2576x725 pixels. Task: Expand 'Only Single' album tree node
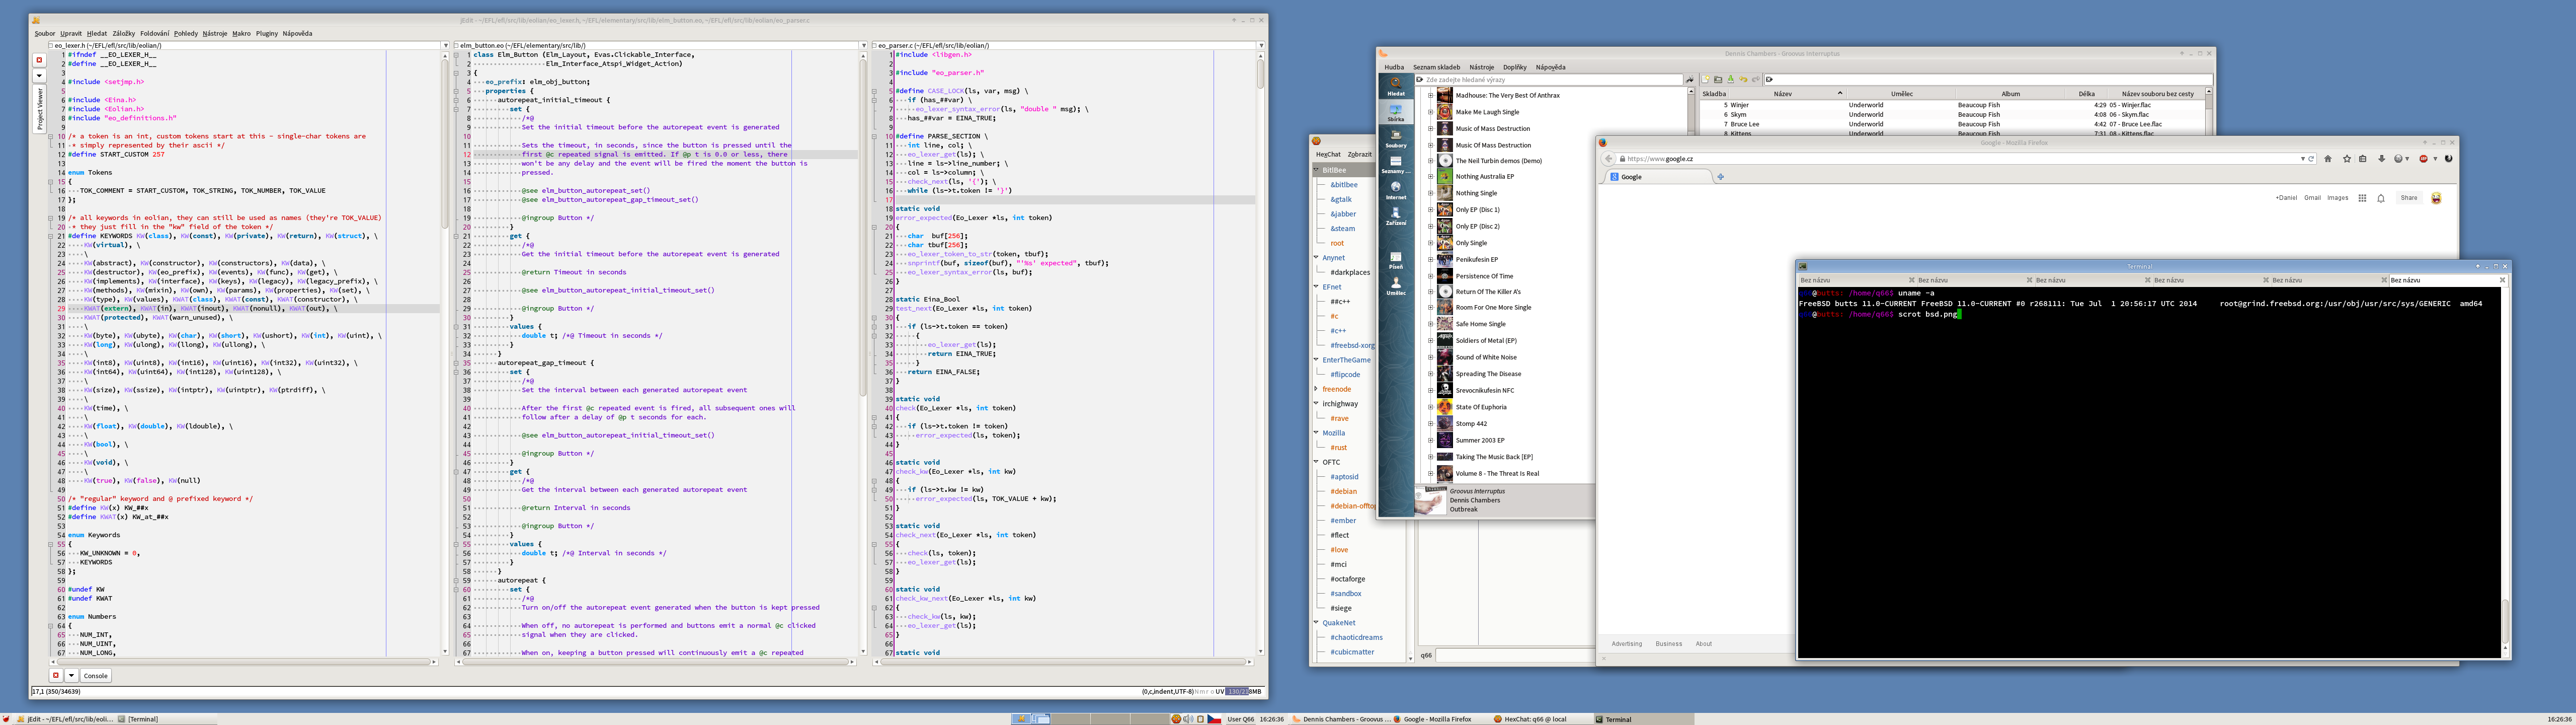pos(1430,243)
